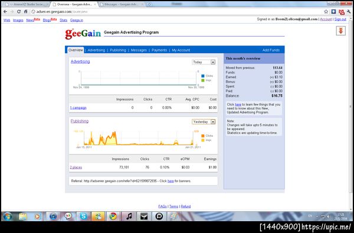Click the orange double-arrow icon at top right
This screenshot has height=233, width=354.
point(340,31)
